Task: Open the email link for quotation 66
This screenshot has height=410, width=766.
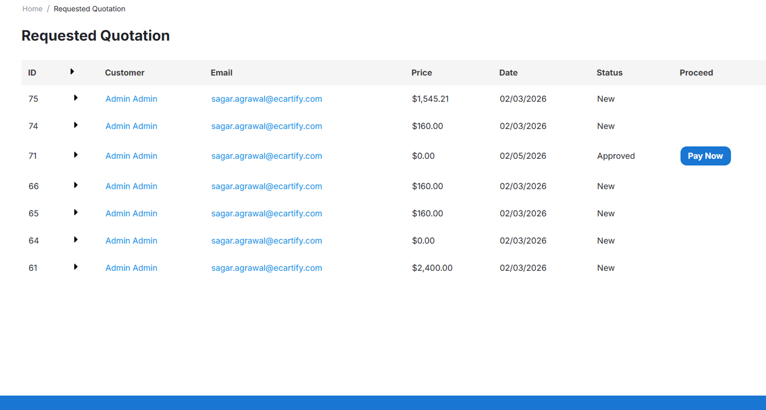Action: click(x=266, y=186)
